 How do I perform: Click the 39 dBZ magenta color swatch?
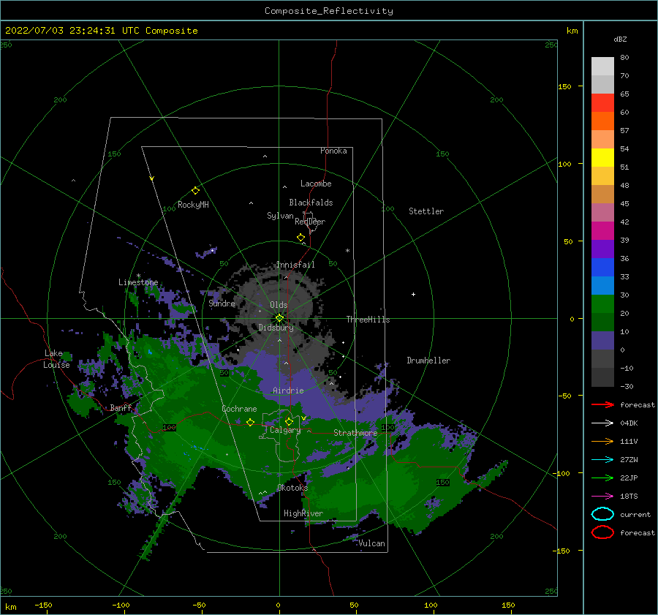click(x=602, y=231)
